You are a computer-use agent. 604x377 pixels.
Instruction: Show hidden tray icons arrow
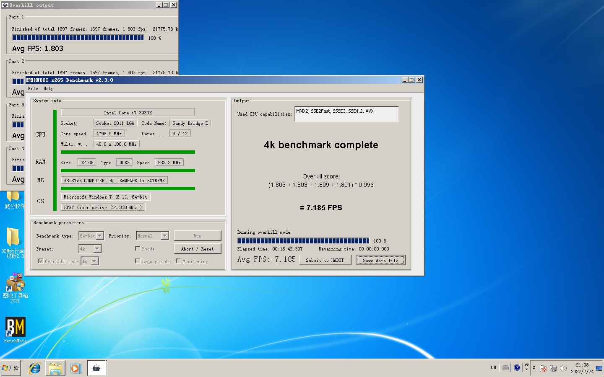pos(534,368)
